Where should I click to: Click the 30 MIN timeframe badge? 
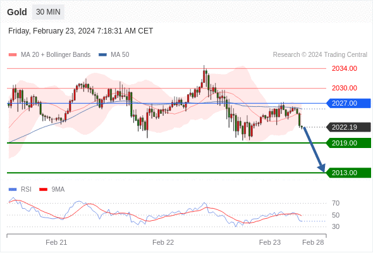[x=48, y=12]
